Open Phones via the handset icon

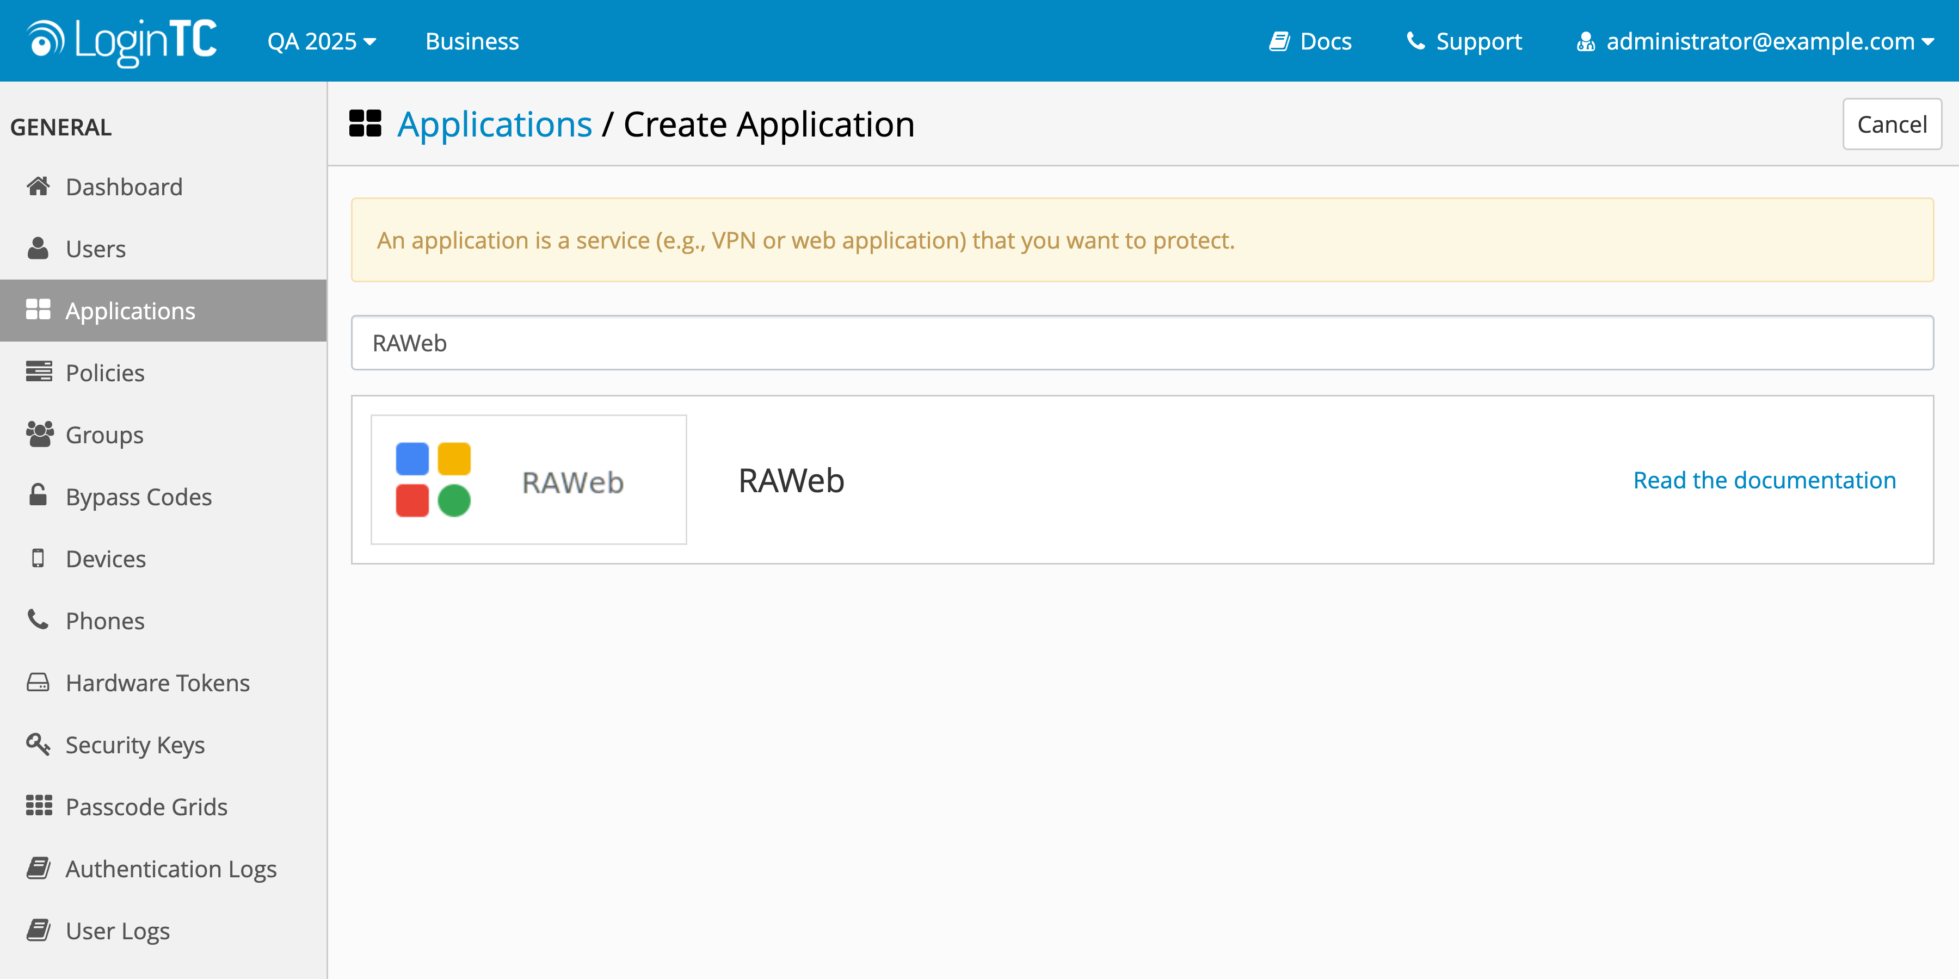tap(39, 619)
